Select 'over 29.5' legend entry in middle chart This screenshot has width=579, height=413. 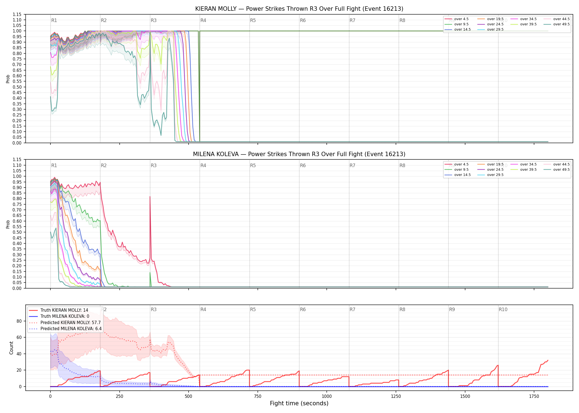490,175
